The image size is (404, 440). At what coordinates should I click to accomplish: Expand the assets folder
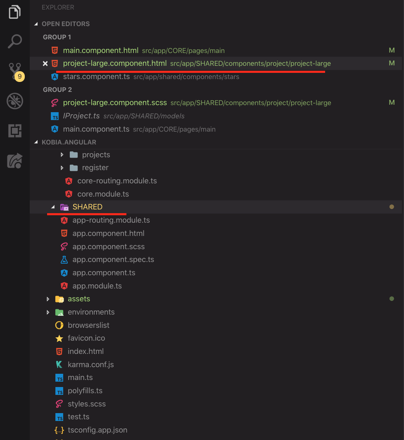[x=48, y=298]
